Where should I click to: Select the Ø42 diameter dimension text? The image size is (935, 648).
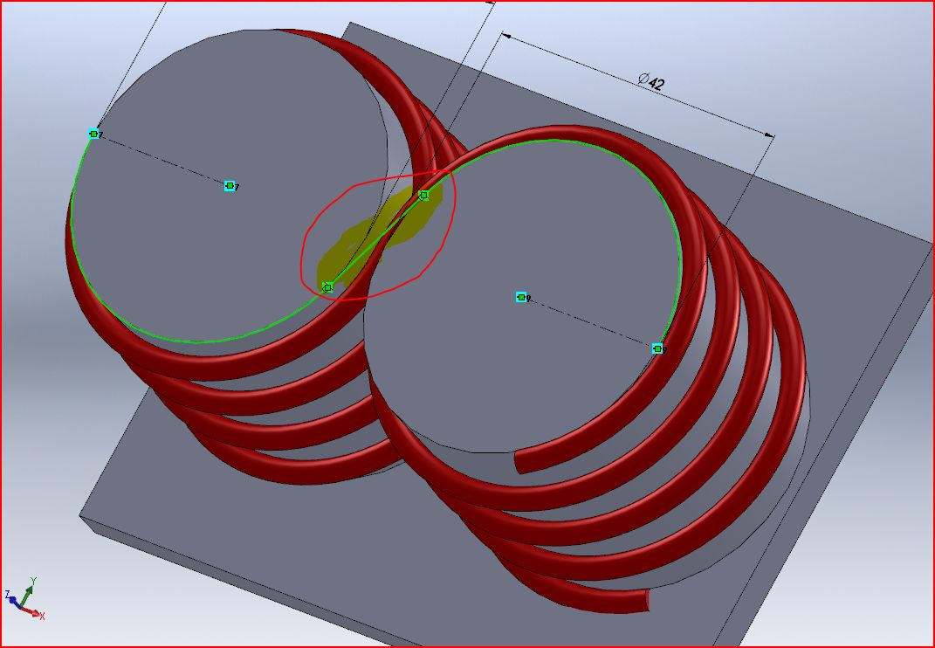(x=650, y=81)
